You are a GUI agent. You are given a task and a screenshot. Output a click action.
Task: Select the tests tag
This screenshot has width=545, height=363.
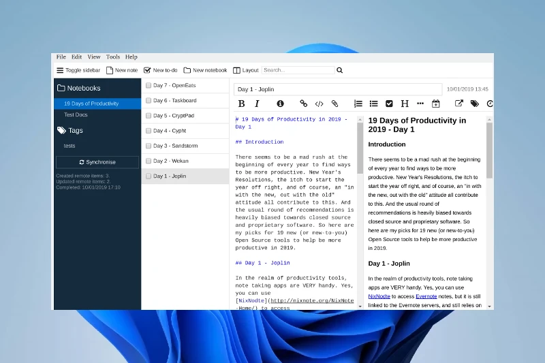pos(69,146)
